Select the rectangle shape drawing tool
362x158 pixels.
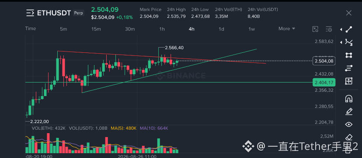[348, 55]
